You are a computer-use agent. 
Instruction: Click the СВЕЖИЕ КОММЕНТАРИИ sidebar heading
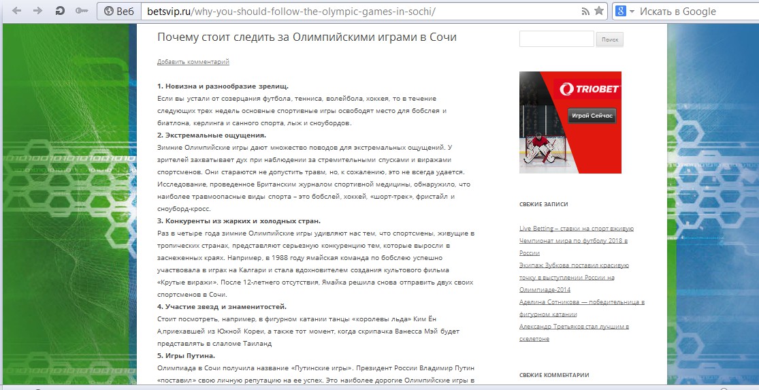pyautogui.click(x=554, y=375)
